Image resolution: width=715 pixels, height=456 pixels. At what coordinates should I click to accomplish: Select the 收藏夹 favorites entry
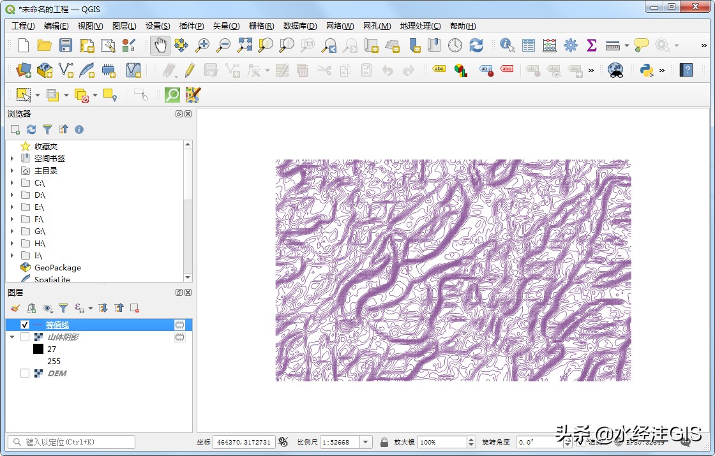coord(45,146)
